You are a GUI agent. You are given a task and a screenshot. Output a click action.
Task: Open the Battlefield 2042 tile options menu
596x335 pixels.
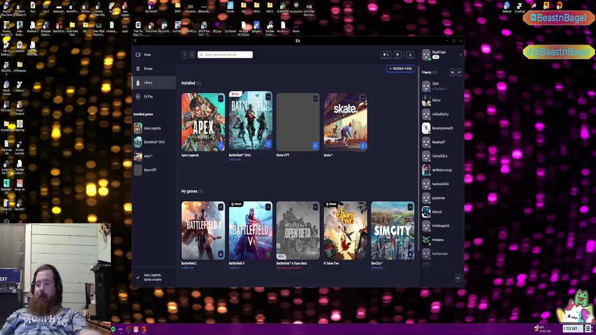point(268,97)
